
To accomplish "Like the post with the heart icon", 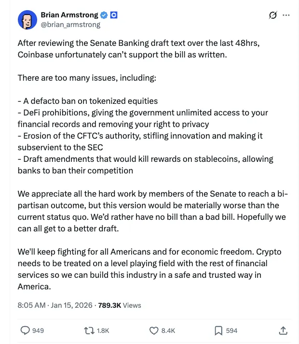I will coord(154,330).
